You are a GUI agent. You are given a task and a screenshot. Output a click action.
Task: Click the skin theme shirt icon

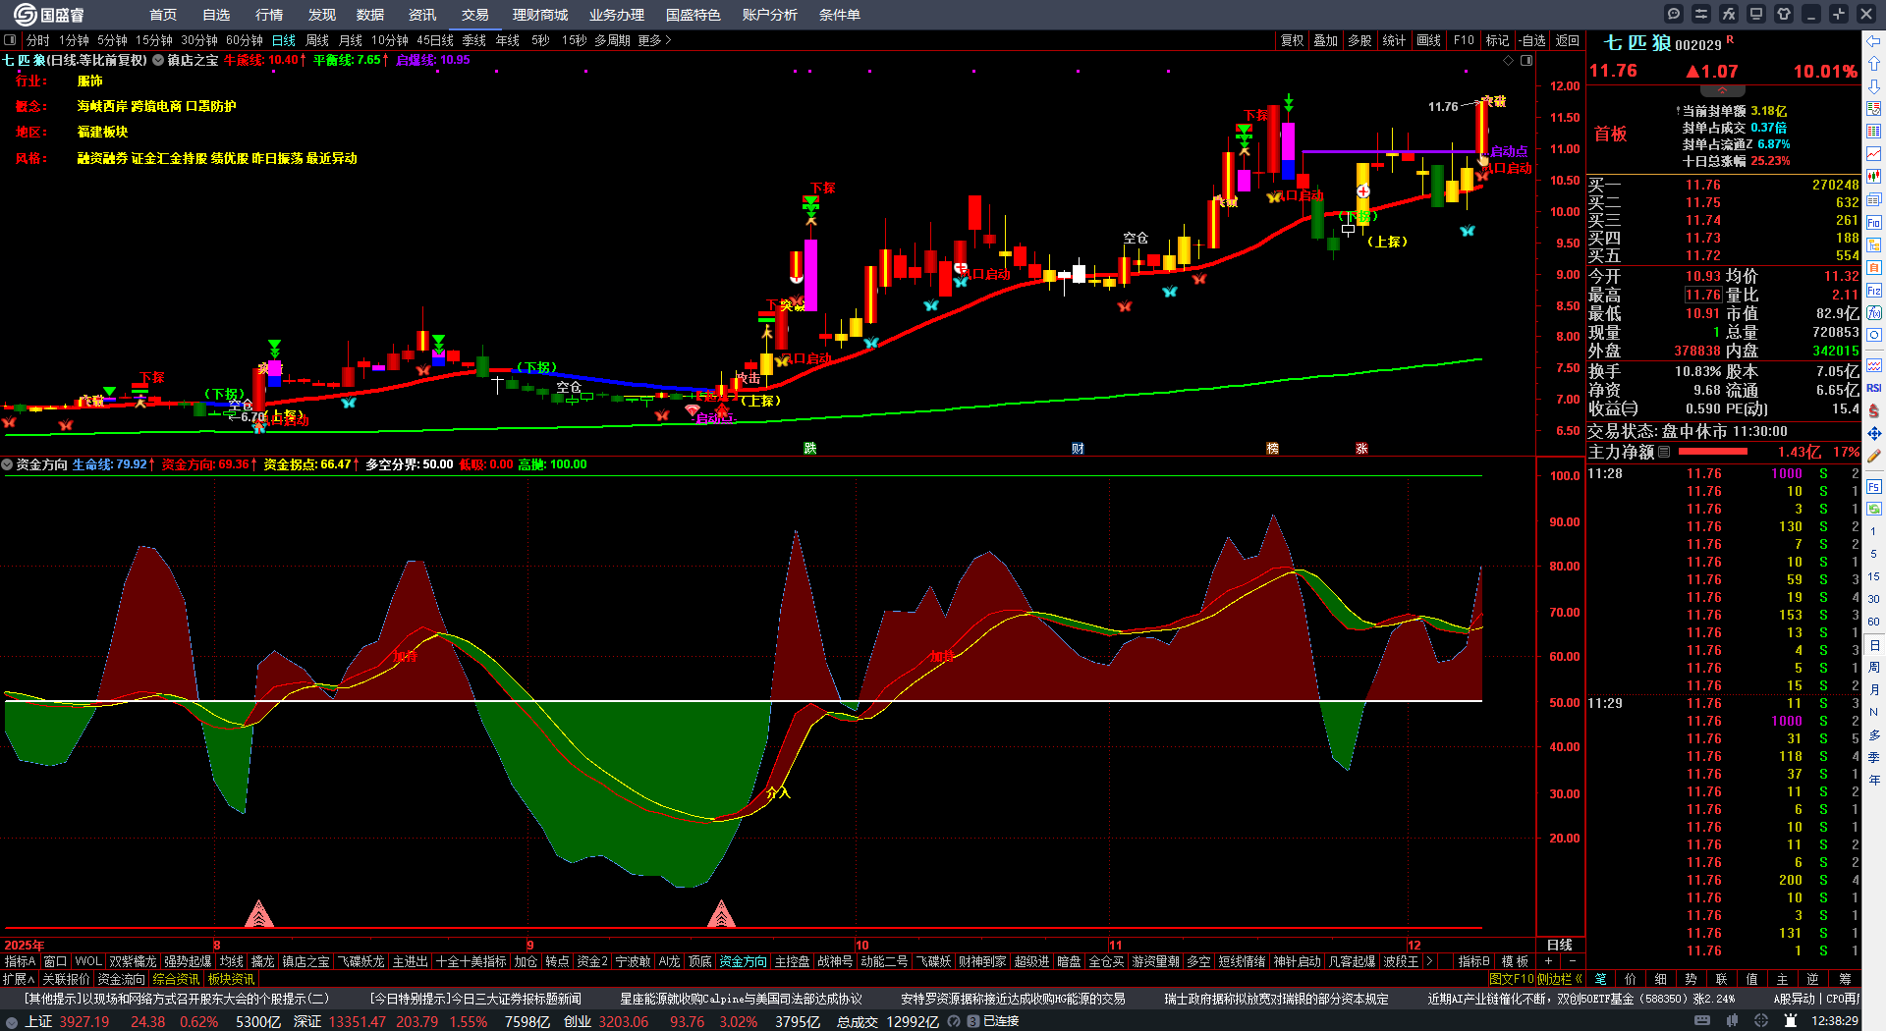pyautogui.click(x=1784, y=14)
